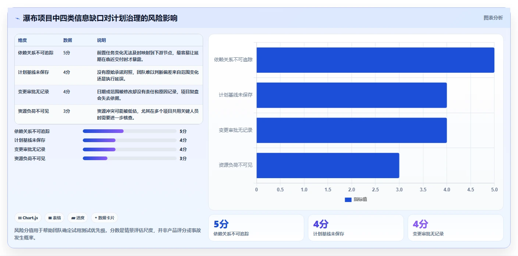The height and width of the screenshot is (256, 518).
Task: Click the Chart.js chip
Action: pyautogui.click(x=28, y=218)
